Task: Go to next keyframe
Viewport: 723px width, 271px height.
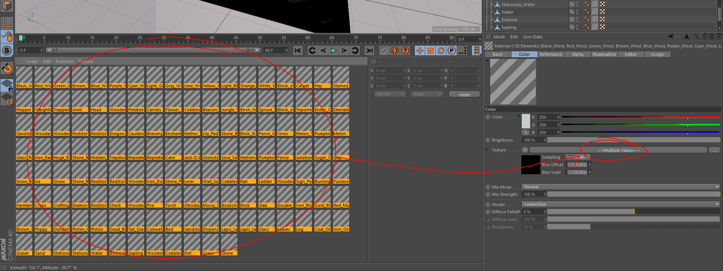Action: point(355,50)
